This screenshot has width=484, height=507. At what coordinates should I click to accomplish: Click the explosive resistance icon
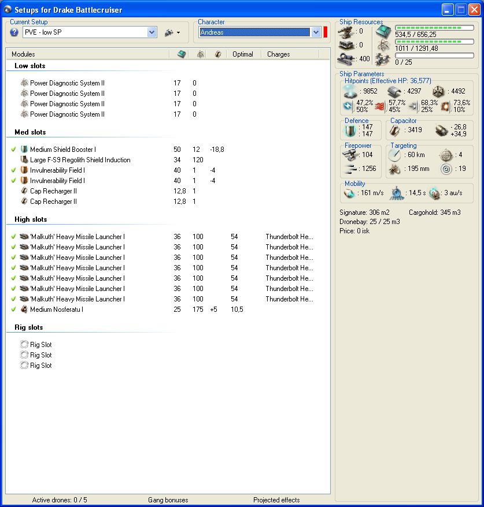tap(445, 106)
